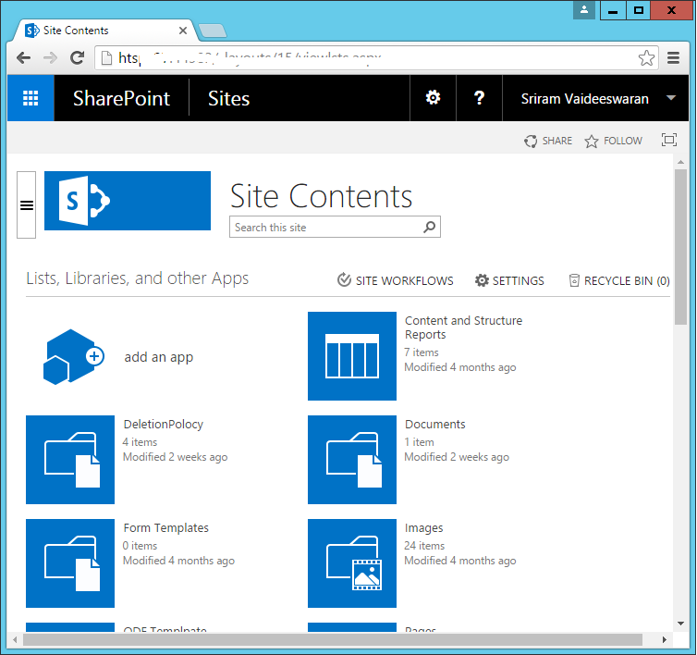
Task: Open the Chrome user profile icon
Action: pos(584,10)
